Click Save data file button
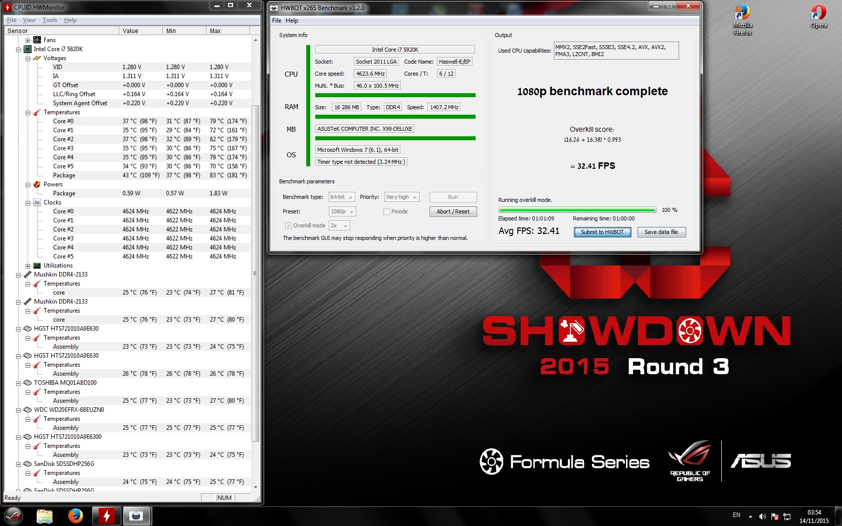Screen dimensions: 842x526 coord(661,232)
